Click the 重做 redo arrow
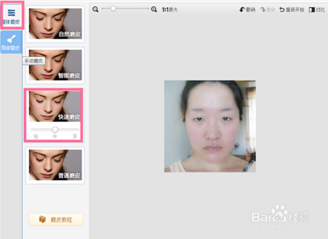Viewport: 328px width, 239px height. tap(262, 10)
